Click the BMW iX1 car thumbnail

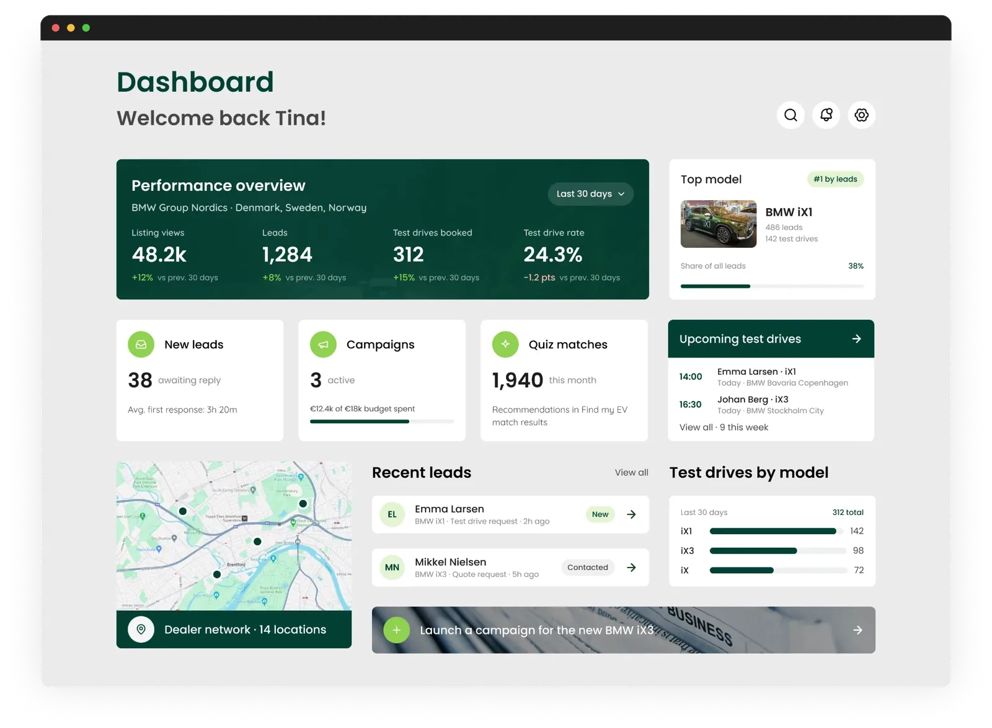coord(719,224)
